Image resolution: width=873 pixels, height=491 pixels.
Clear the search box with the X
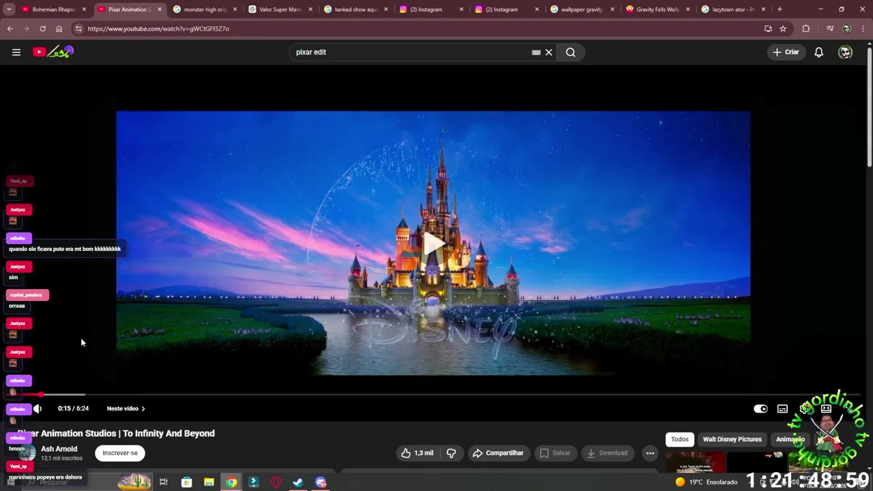click(548, 52)
